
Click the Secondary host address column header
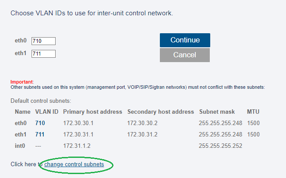point(161,112)
